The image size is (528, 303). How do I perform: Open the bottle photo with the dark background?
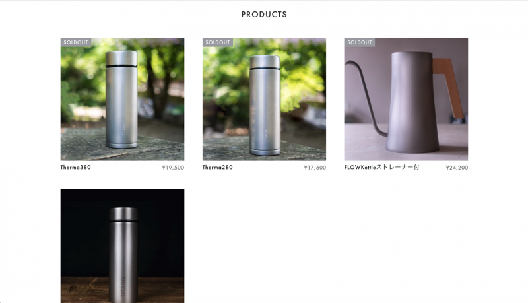(122, 246)
